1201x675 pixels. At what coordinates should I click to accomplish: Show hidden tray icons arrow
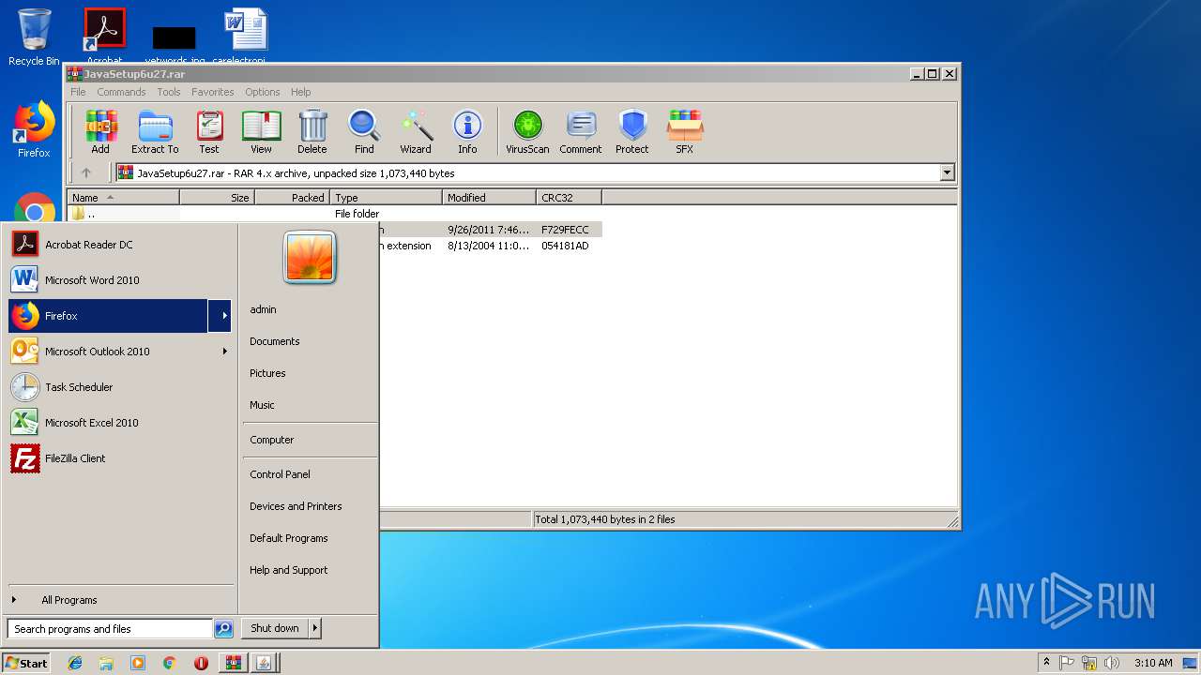[x=1046, y=663]
